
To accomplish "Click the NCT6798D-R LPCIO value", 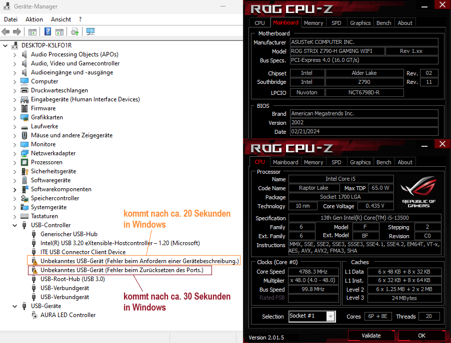I will [x=364, y=92].
